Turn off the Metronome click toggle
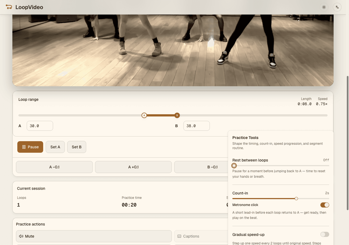Image resolution: width=349 pixels, height=245 pixels. 325,205
